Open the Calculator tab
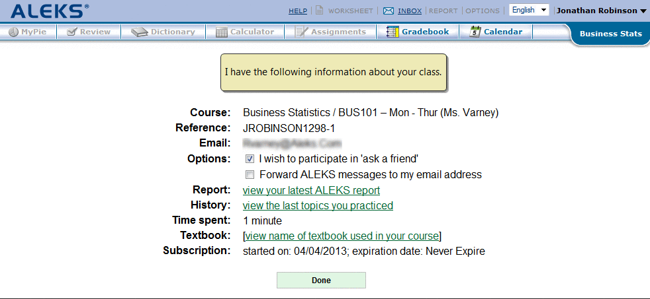This screenshot has width=650, height=299. tap(245, 32)
